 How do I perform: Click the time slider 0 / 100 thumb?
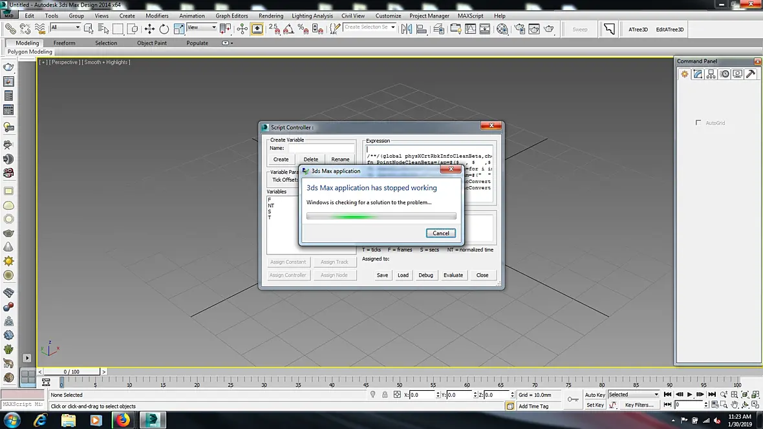[72, 371]
